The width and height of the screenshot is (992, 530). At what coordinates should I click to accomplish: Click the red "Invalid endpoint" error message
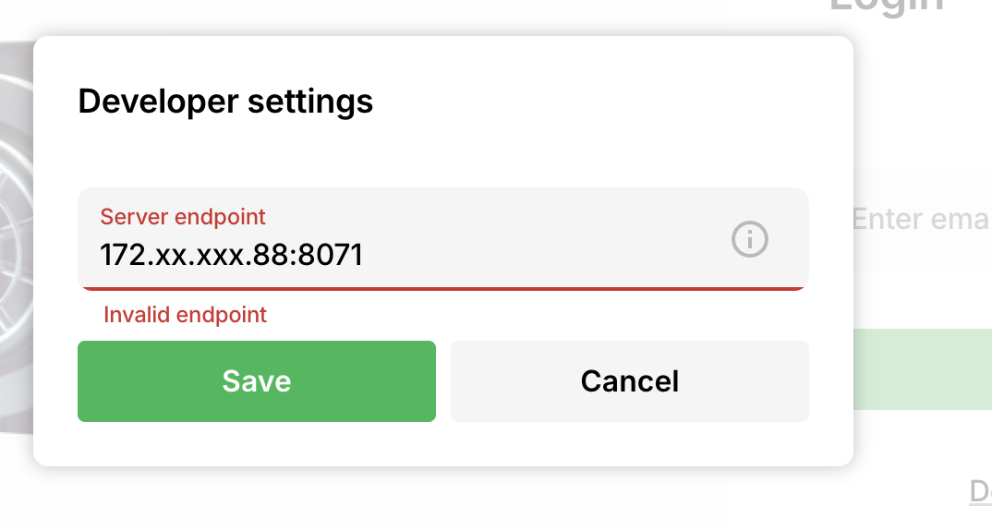tap(185, 315)
